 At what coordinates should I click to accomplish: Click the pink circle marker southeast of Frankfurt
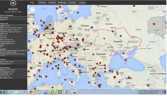pyautogui.click(x=64, y=40)
